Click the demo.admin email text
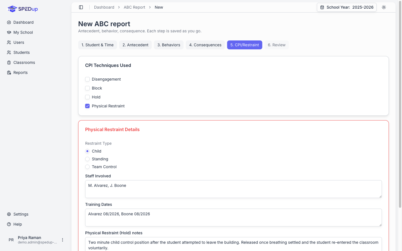Screen dimensions: 402x251 coord(37,242)
